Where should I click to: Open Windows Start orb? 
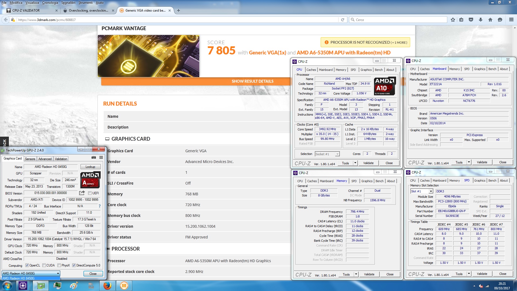(7, 286)
